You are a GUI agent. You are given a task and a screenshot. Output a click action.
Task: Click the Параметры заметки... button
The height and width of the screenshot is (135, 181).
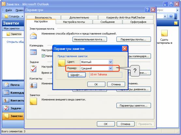[134, 105]
